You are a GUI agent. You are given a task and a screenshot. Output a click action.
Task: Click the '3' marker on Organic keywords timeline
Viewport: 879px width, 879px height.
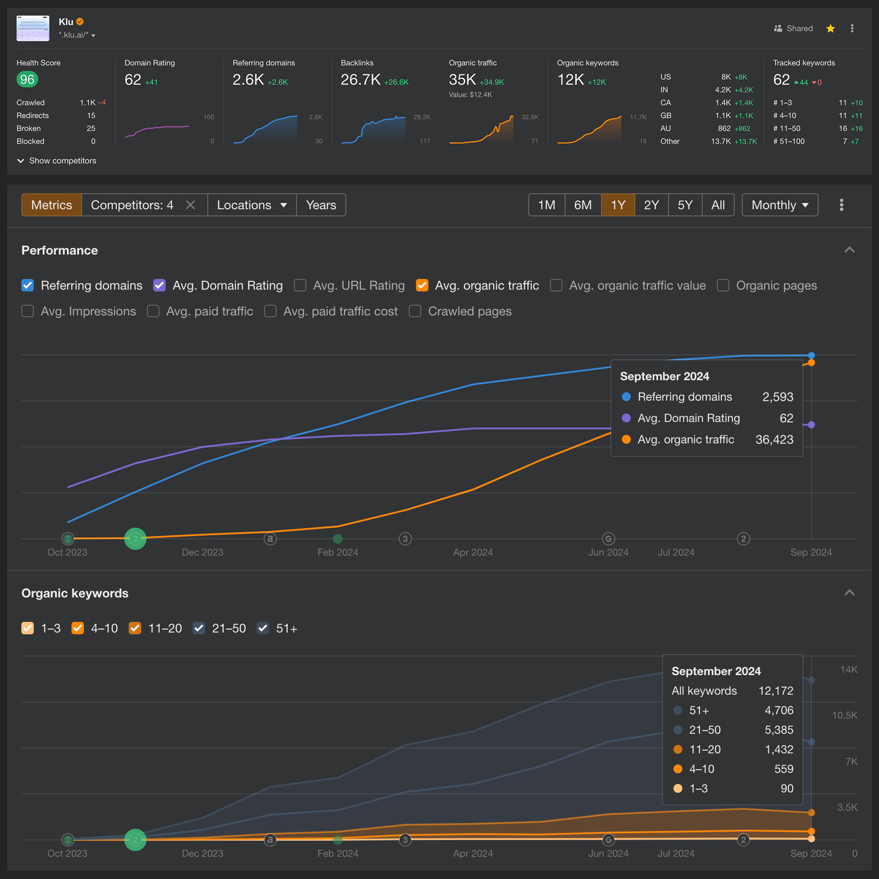point(405,840)
